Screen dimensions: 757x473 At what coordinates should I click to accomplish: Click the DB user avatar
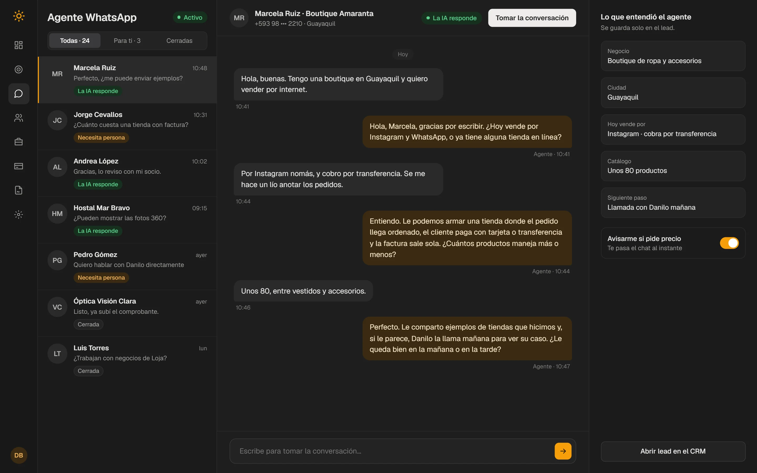coord(19,455)
